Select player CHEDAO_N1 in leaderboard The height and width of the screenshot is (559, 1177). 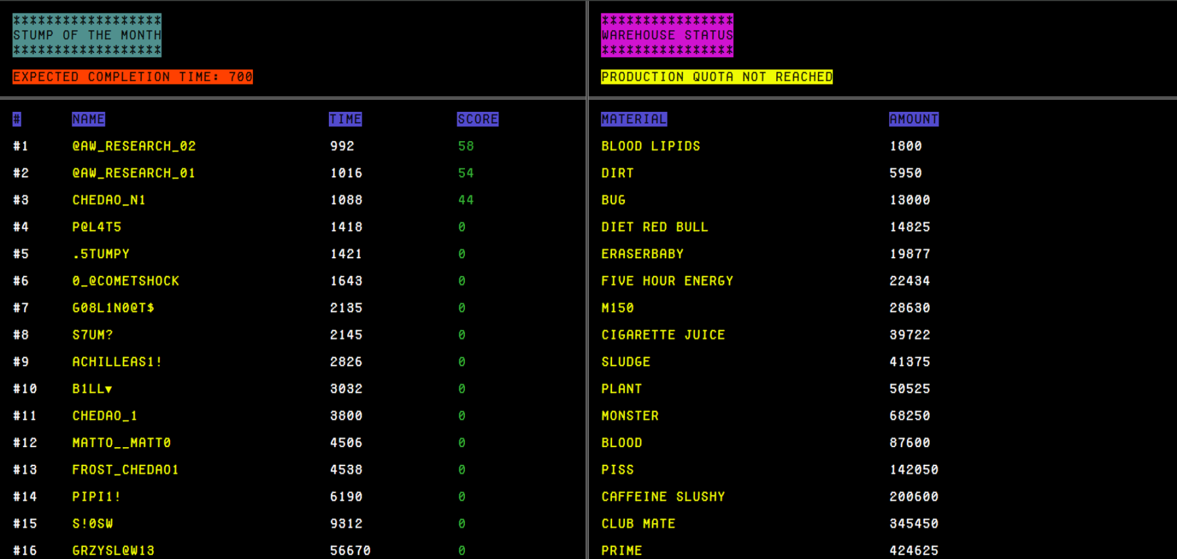coord(109,200)
